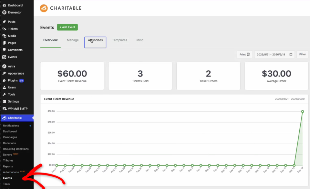Open the Settings sliders icon
This screenshot has width=310, height=189.
(x=4, y=102)
